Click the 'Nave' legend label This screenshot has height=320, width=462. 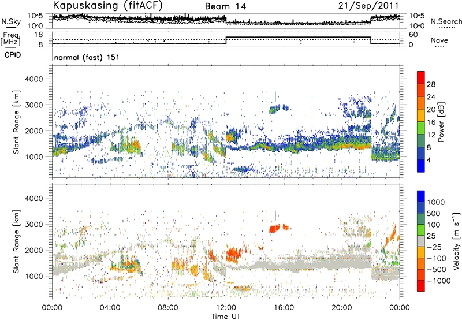[439, 40]
